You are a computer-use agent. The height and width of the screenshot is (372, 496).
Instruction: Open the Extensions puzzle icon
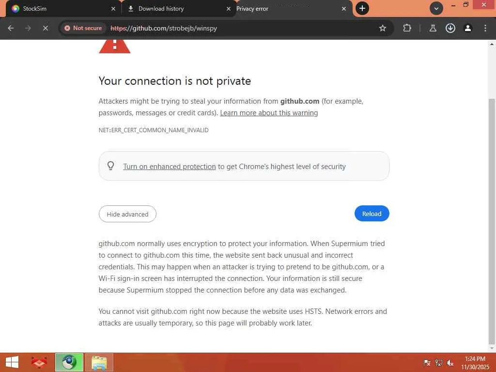tap(407, 28)
